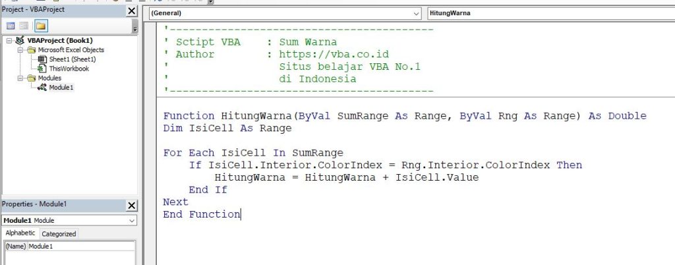Viewport: 675px width, 265px height.
Task: Collapse the Microsoft Excel Objects node
Action: pos(20,49)
